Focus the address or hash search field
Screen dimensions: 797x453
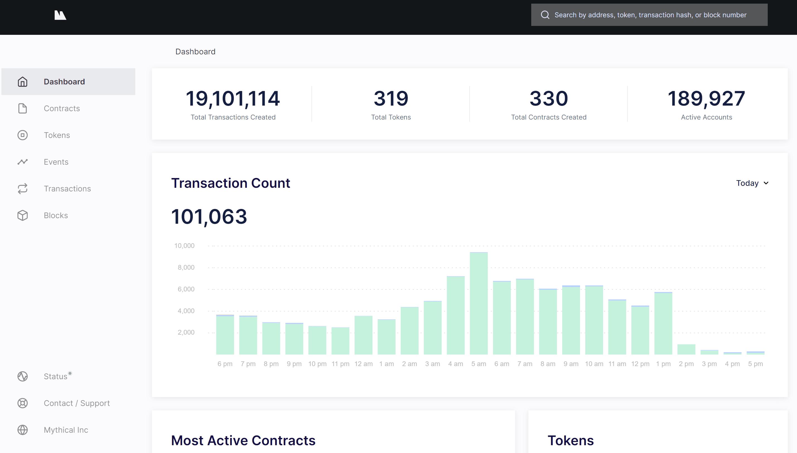click(x=650, y=15)
